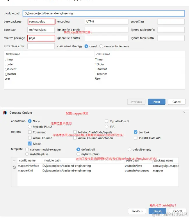
Task: Click the tableName column header
Action: pyautogui.click(x=49, y=54)
